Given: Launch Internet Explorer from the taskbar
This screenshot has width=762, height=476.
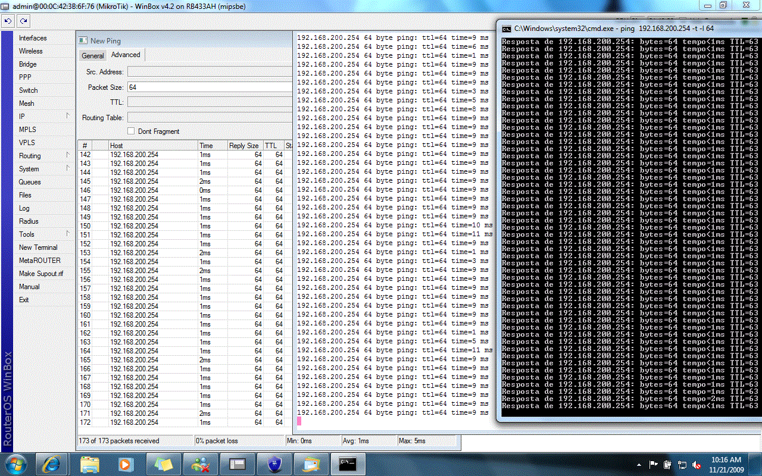Looking at the screenshot, I should tap(51, 463).
